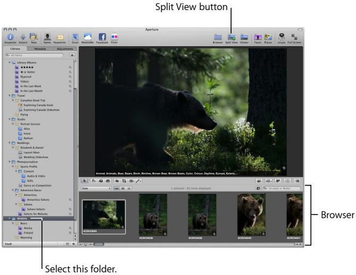Switch browser to list view
Image resolution: width=356 pixels, height=275 pixels.
point(129,188)
